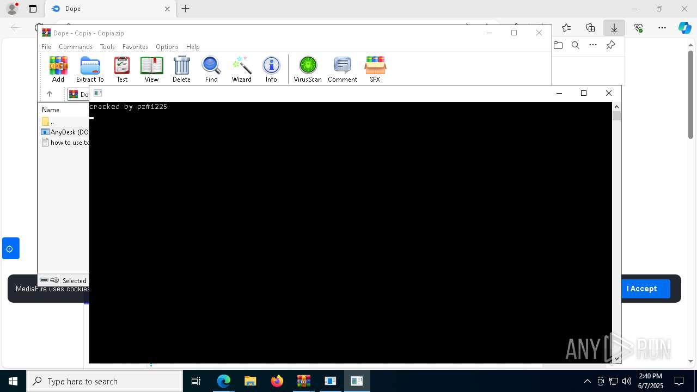The image size is (697, 392).
Task: Open downloads panel more options
Action: [593, 45]
